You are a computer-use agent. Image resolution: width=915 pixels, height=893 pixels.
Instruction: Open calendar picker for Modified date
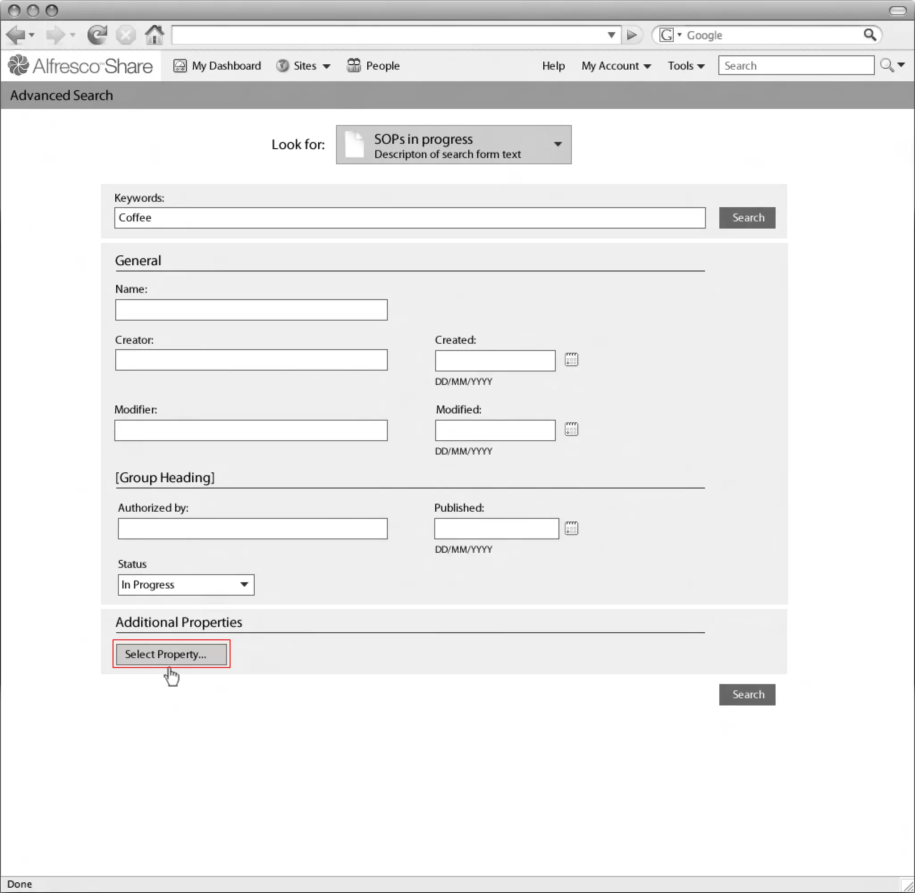tap(571, 429)
